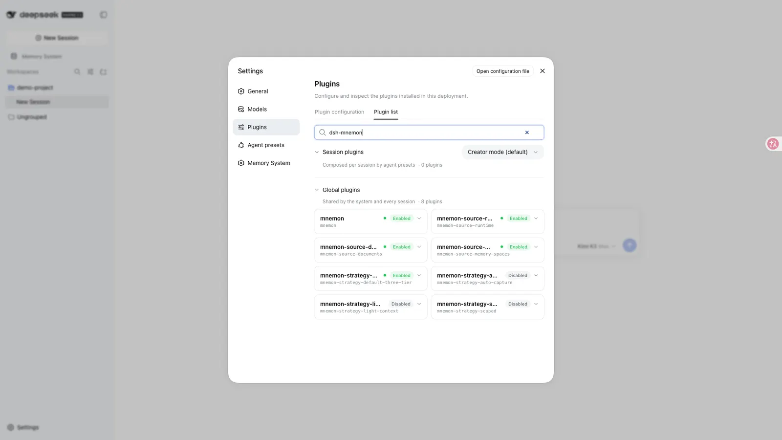Expand mnemon-strategy-default-three-tier card
The image size is (782, 440).
[x=419, y=275]
